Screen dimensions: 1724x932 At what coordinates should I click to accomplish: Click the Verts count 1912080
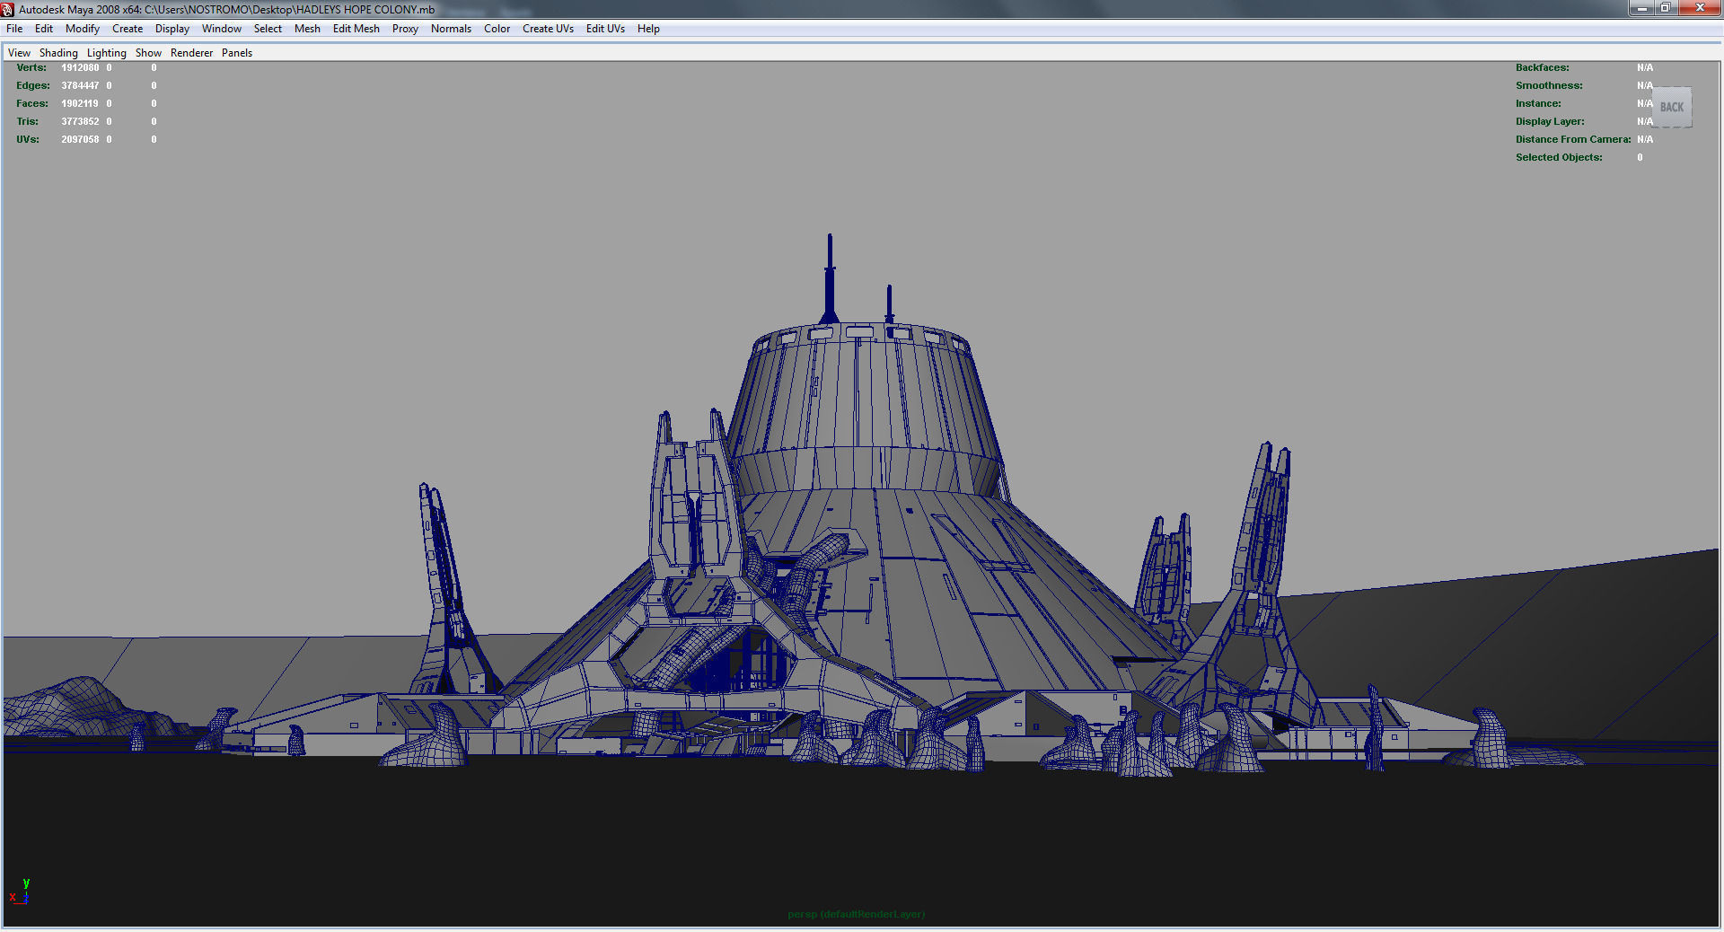pos(80,68)
